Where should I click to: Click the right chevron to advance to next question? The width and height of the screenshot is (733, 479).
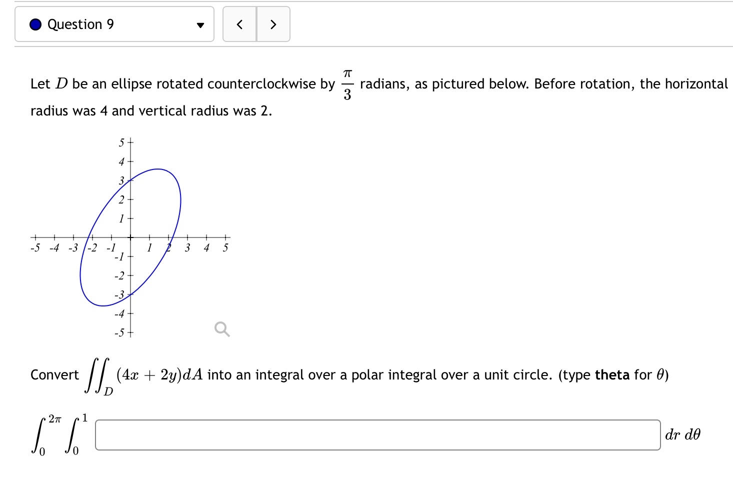click(x=273, y=24)
